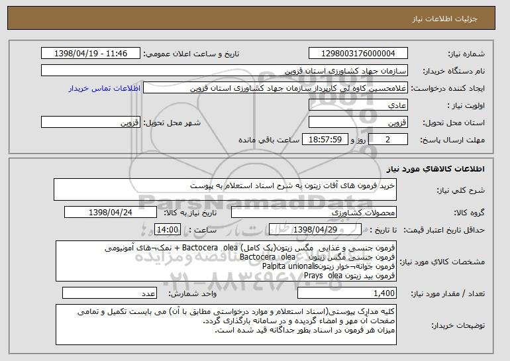Select the goods group field محصولات کشاورزی

314,213
